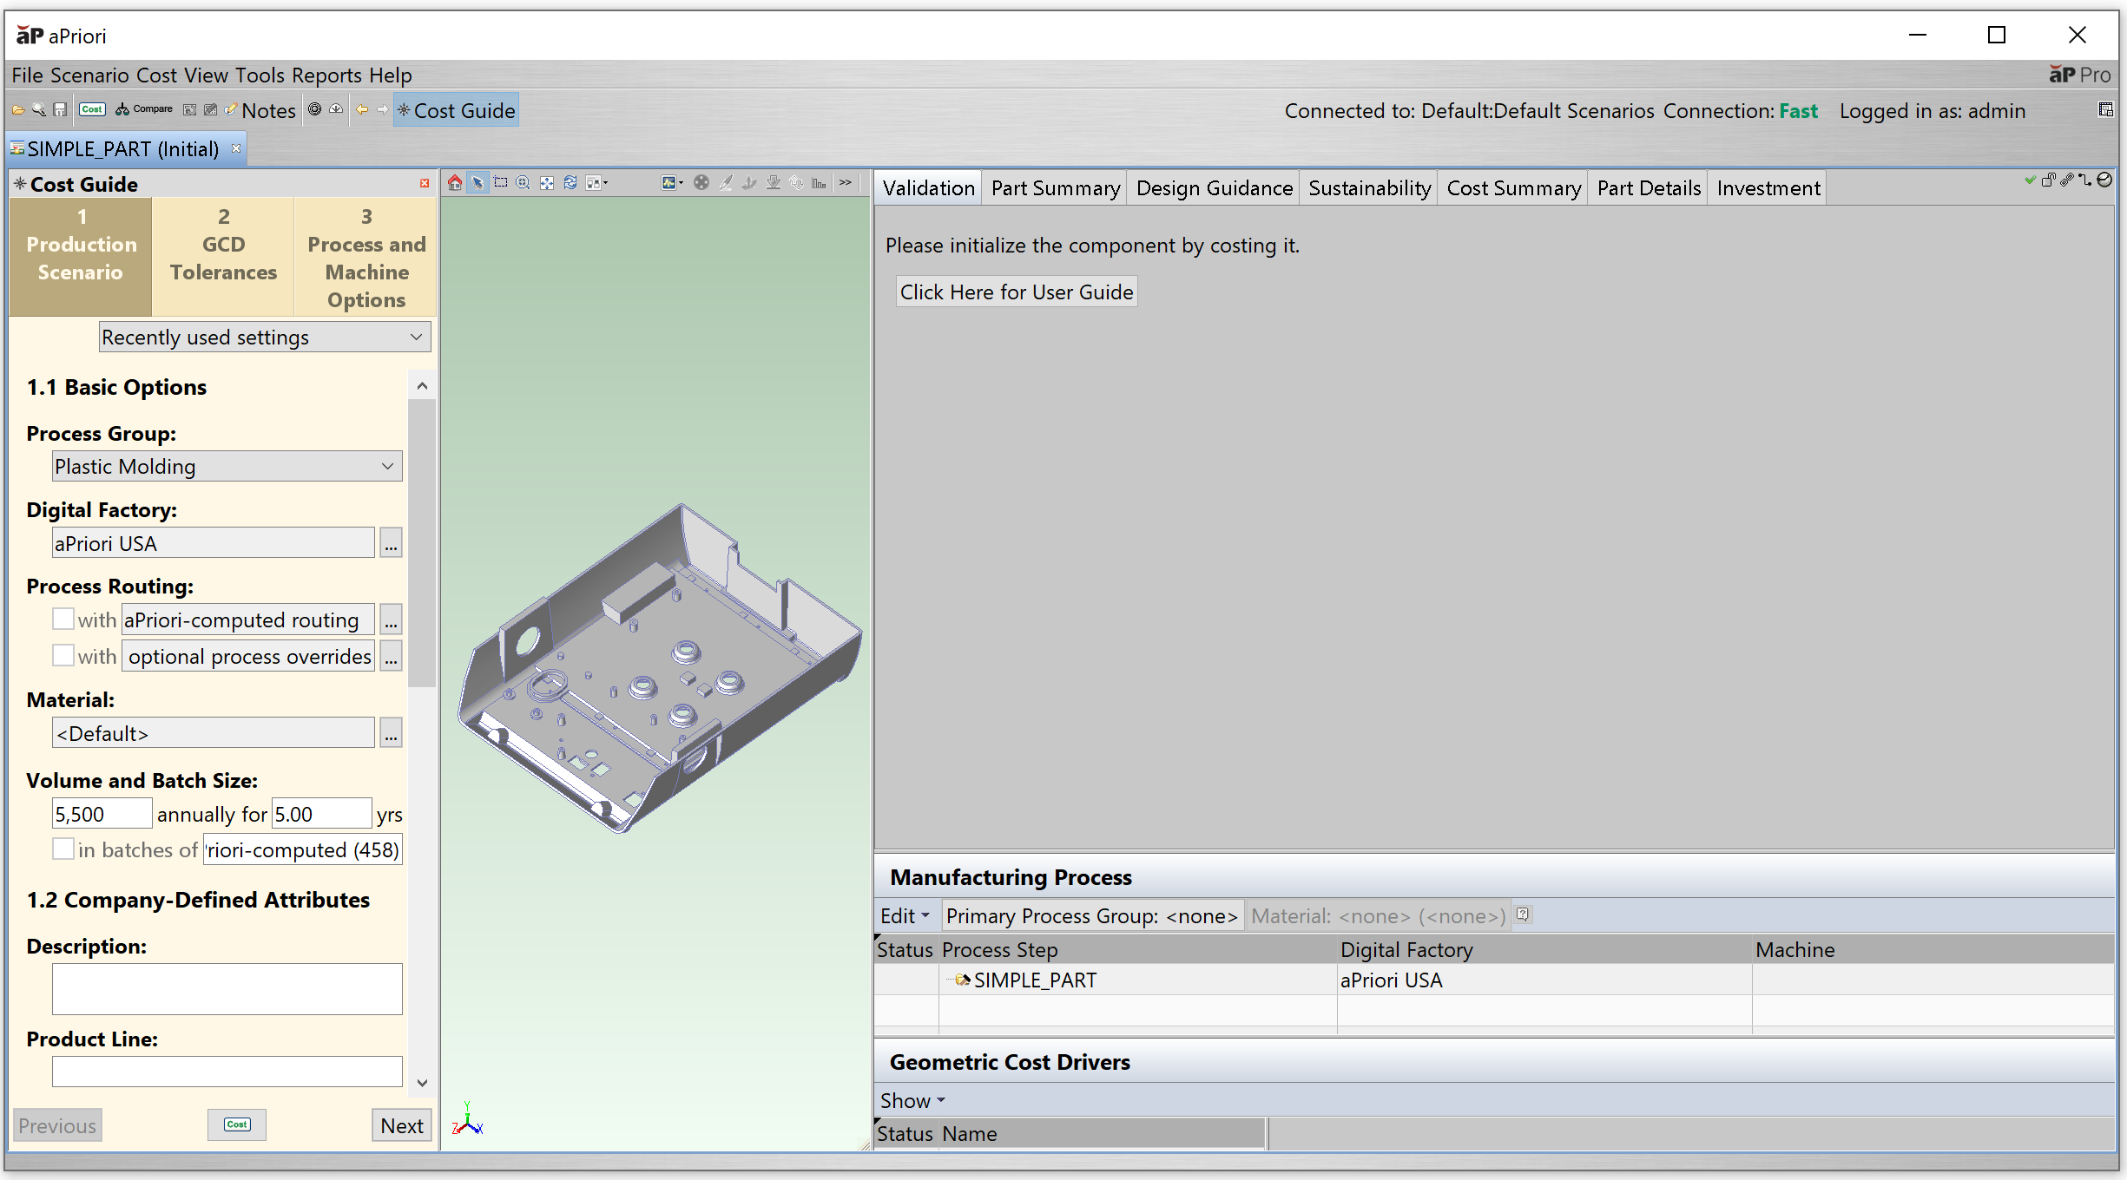2127x1180 pixels.
Task: Save with the floppy disk icon
Action: click(x=60, y=110)
